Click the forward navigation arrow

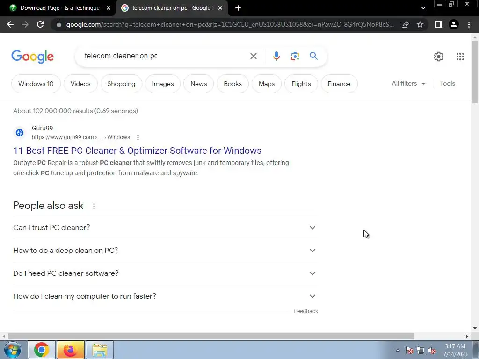coord(25,24)
